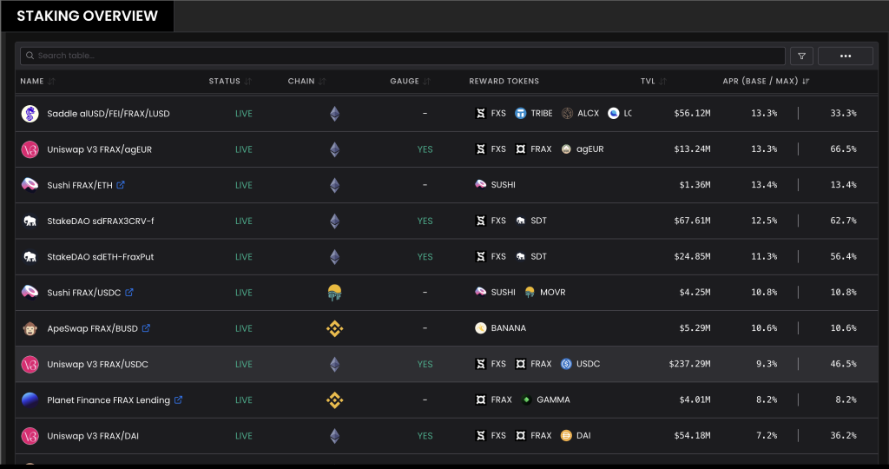Click max APR value 36.2%
889x469 pixels.
pos(843,435)
